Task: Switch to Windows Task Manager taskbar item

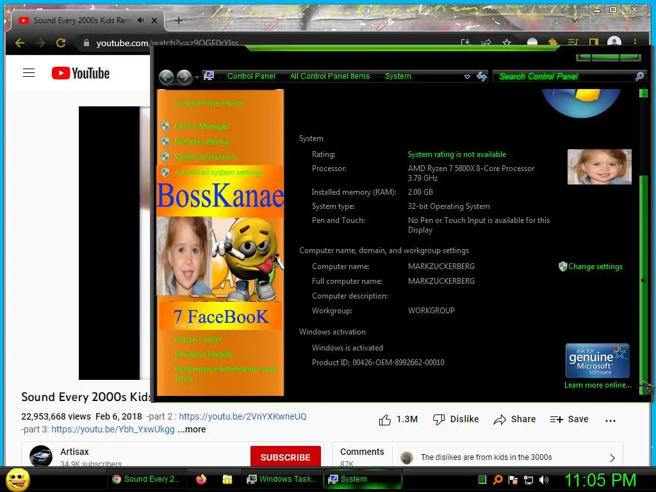Action: click(x=281, y=479)
